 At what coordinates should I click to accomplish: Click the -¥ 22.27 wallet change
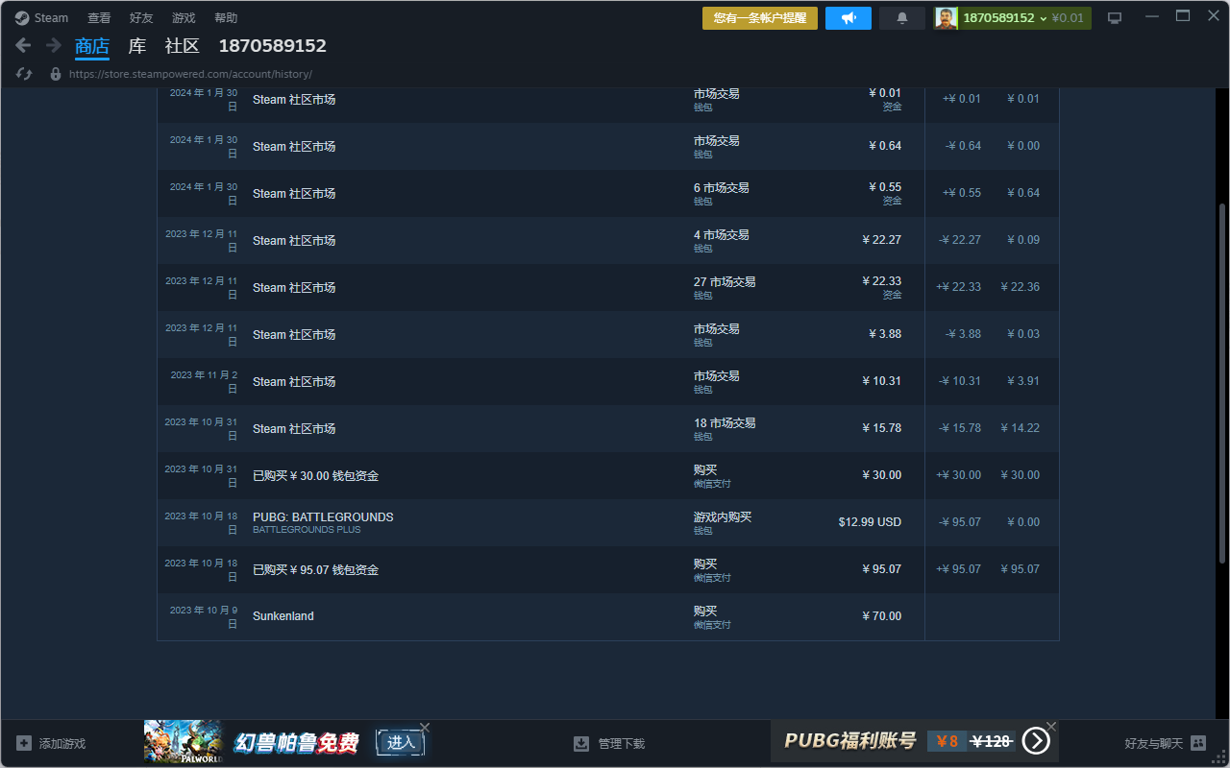pos(960,240)
